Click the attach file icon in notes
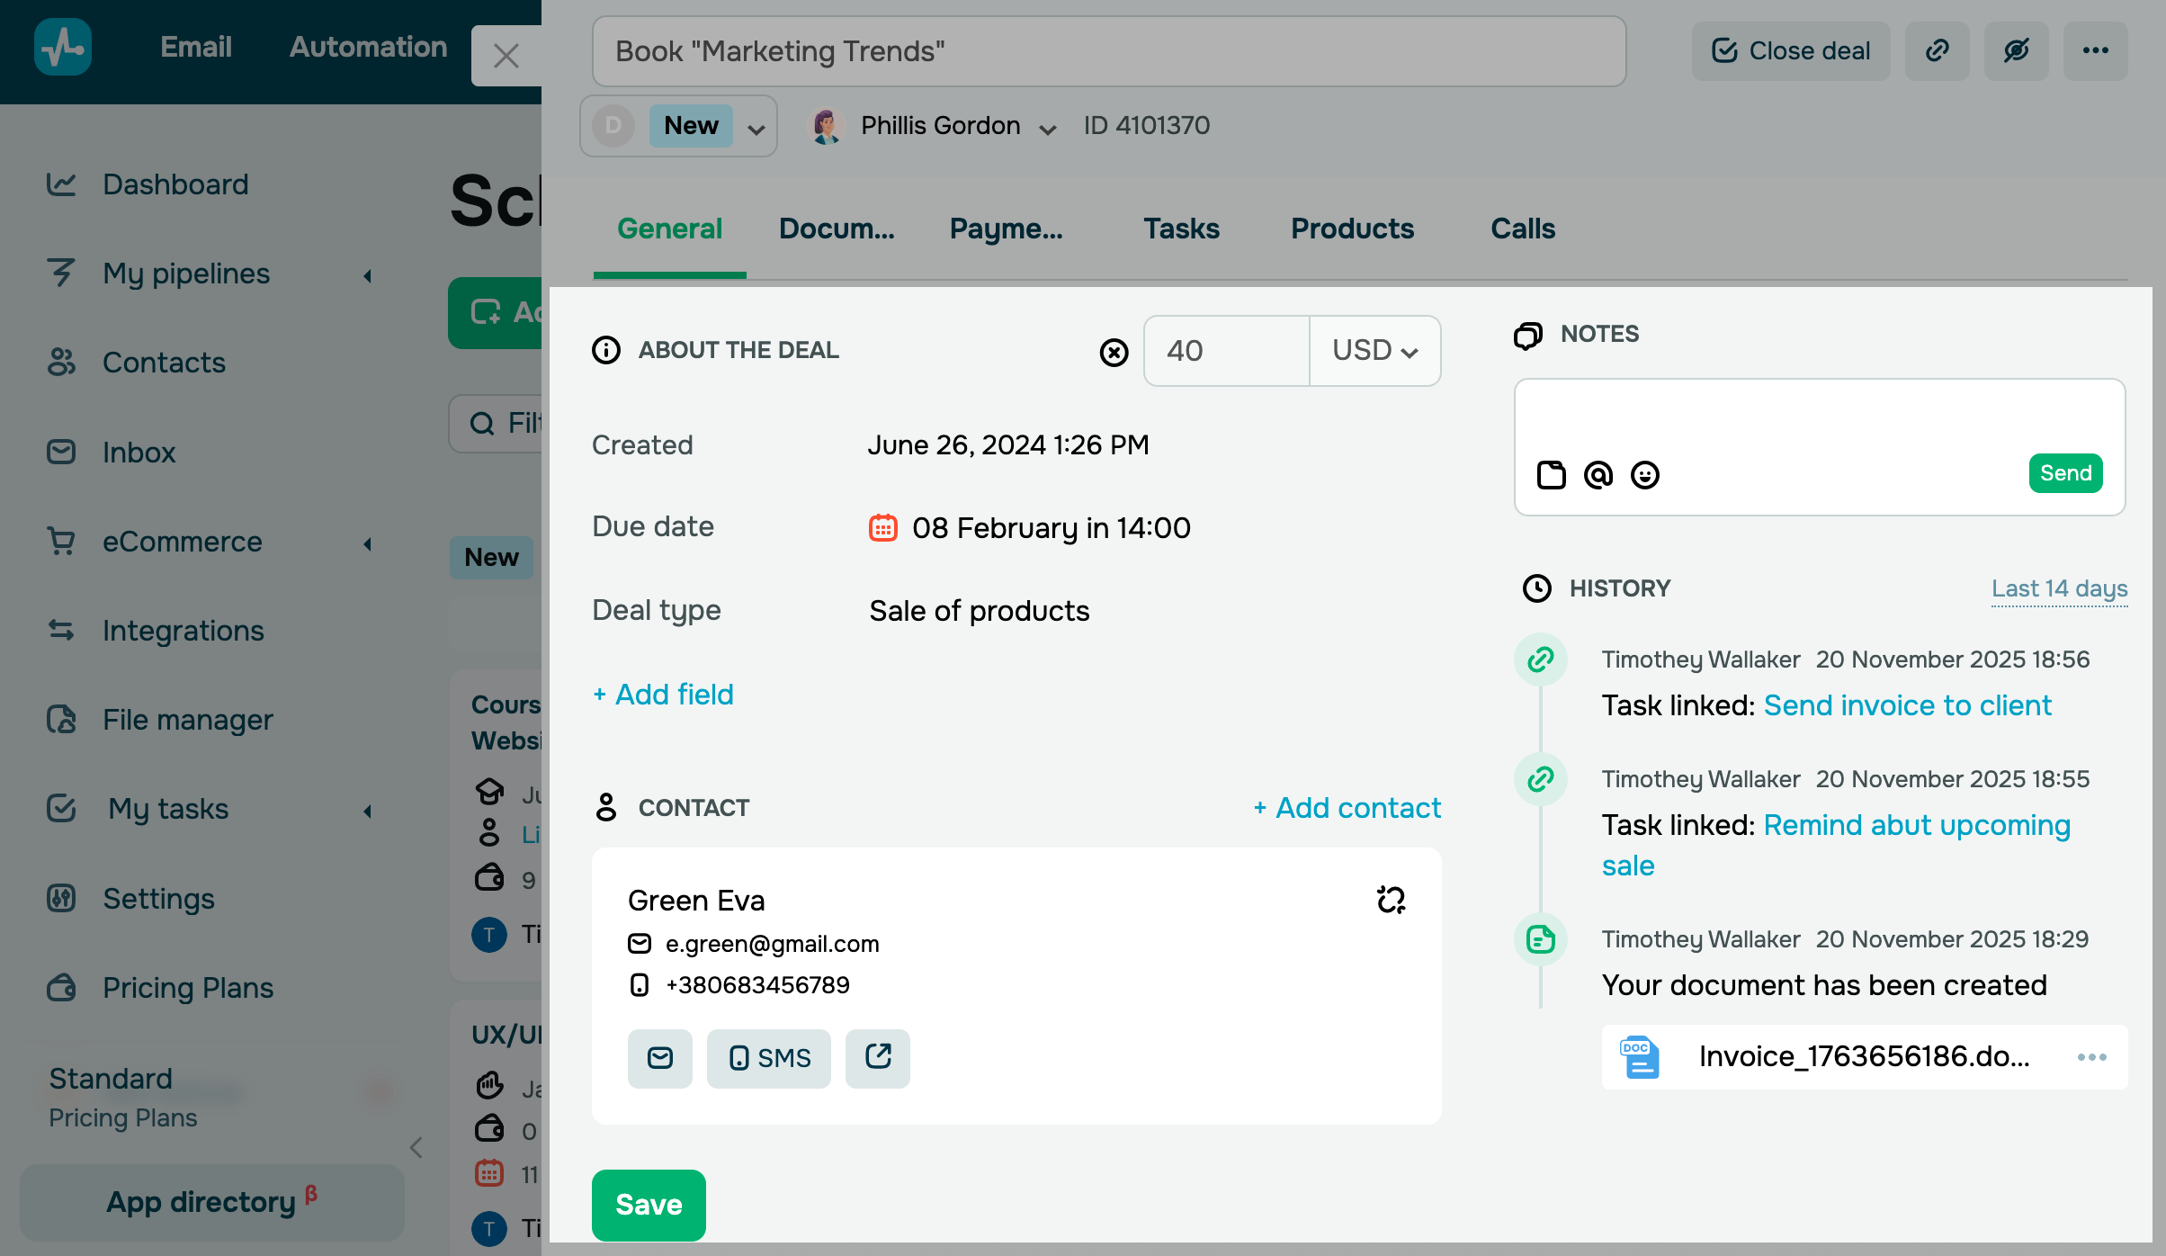Image resolution: width=2166 pixels, height=1256 pixels. (x=1551, y=474)
